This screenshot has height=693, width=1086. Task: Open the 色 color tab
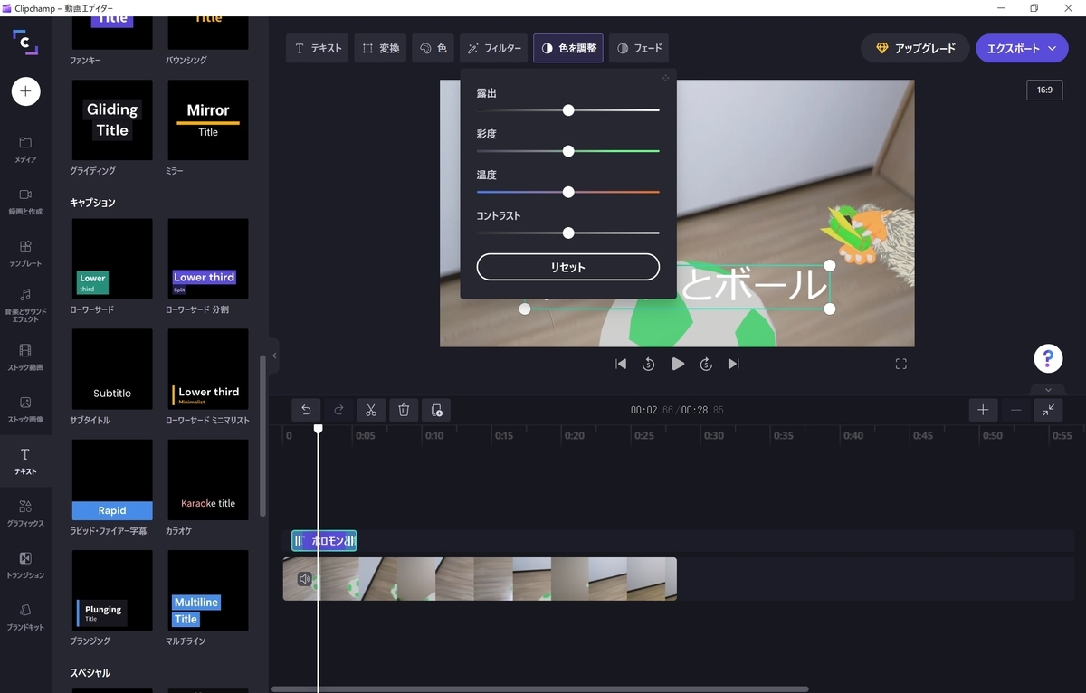pyautogui.click(x=433, y=48)
